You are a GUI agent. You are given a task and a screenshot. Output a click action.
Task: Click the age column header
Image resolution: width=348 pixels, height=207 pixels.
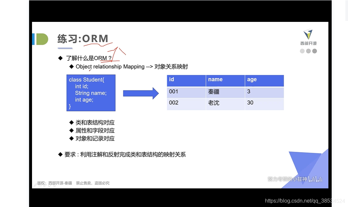point(264,81)
